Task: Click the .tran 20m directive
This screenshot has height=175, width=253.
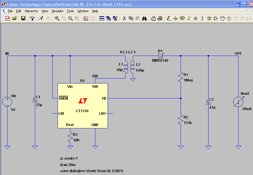Action: 67,165
